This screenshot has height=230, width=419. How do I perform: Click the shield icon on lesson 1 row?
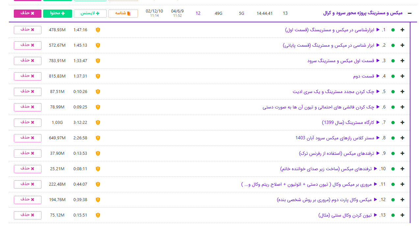point(98,30)
